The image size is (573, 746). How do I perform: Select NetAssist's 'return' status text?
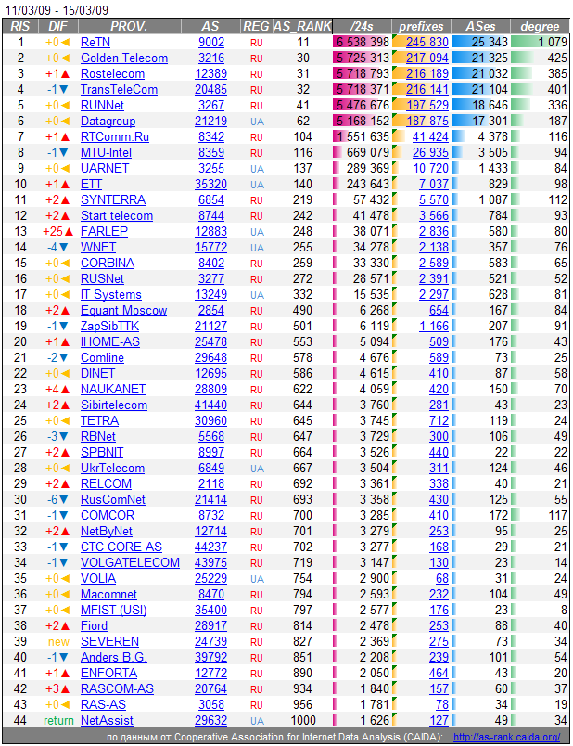[x=58, y=721]
